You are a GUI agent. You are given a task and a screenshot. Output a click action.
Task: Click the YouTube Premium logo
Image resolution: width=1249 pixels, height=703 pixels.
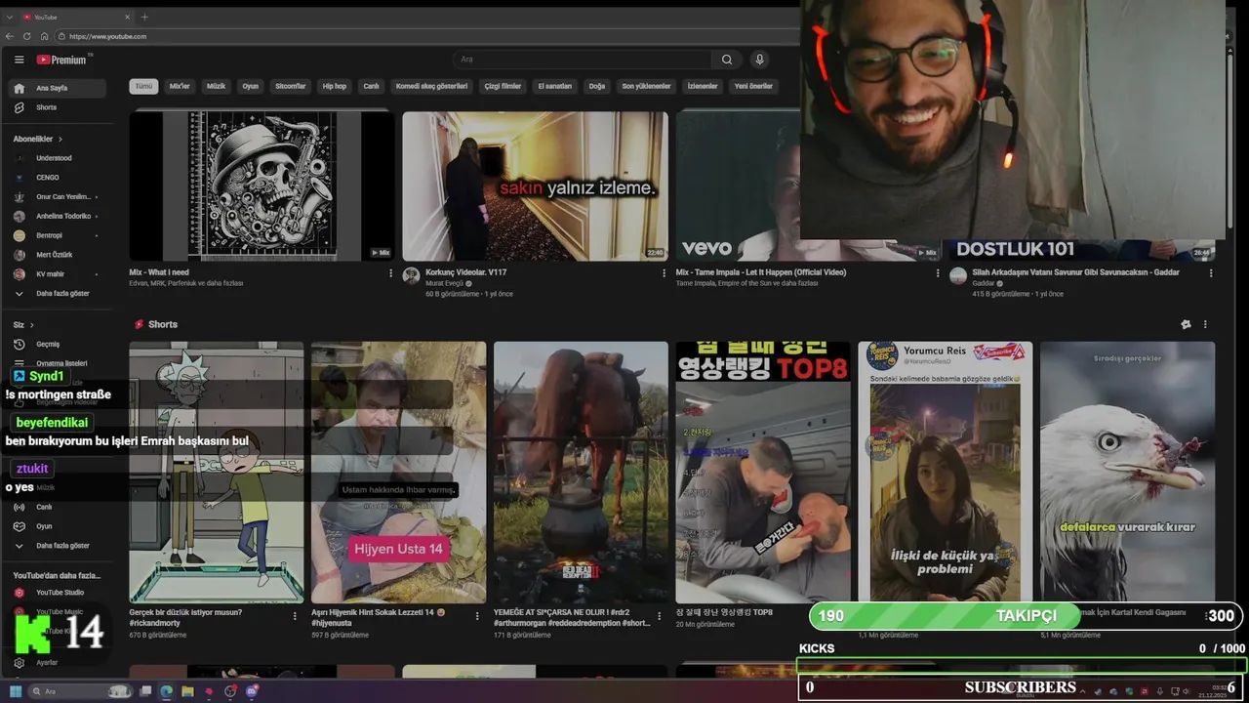point(61,60)
